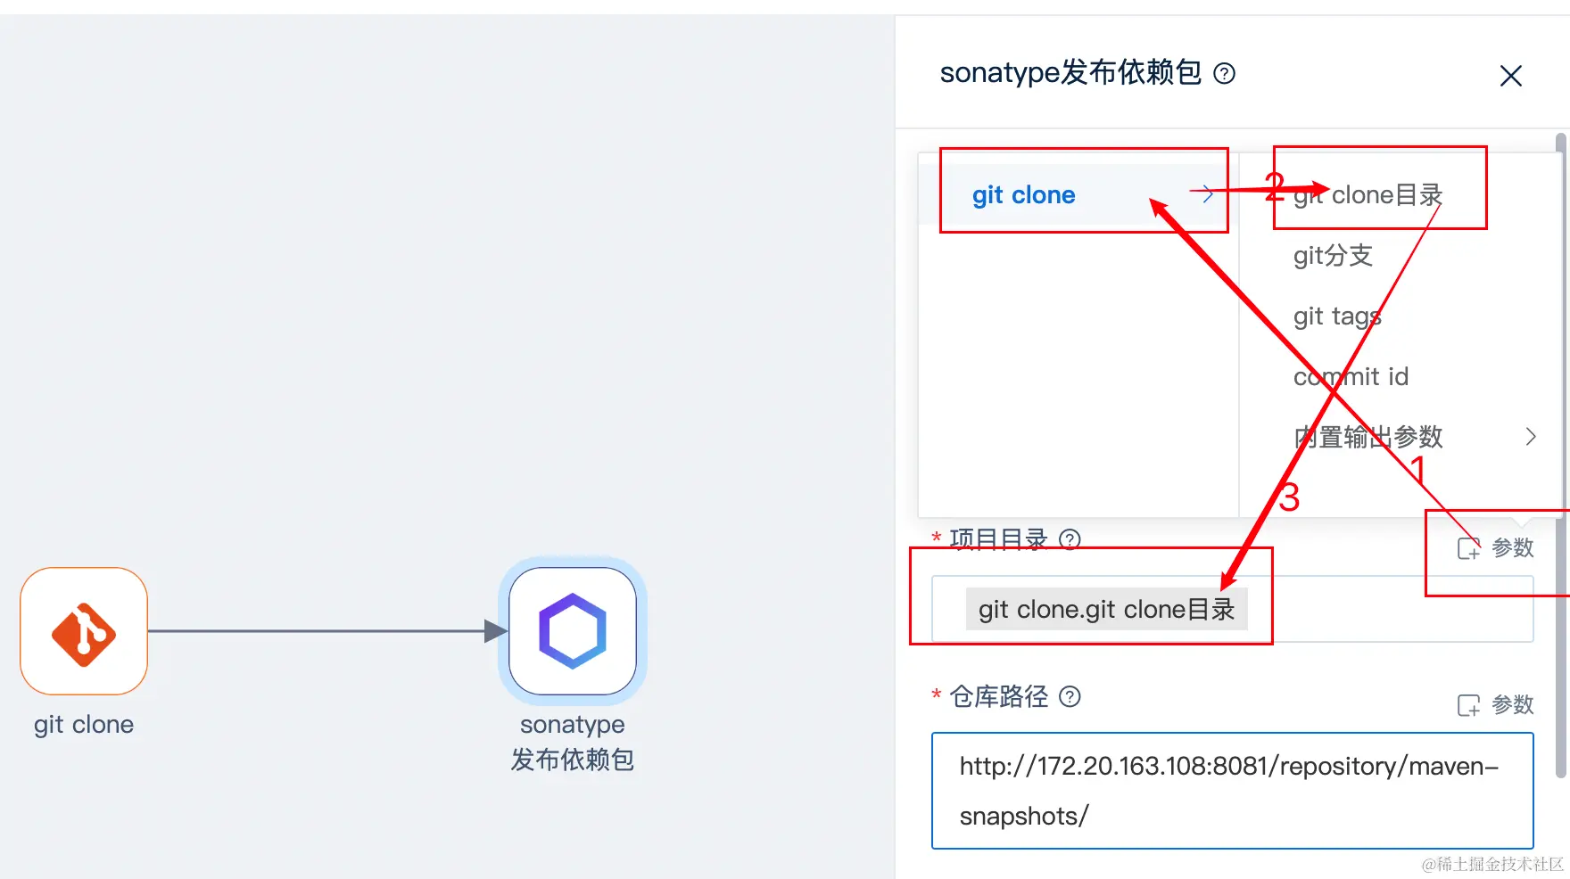Image resolution: width=1570 pixels, height=879 pixels.
Task: Click the panel's vertical scrollbar
Action: [1560, 455]
